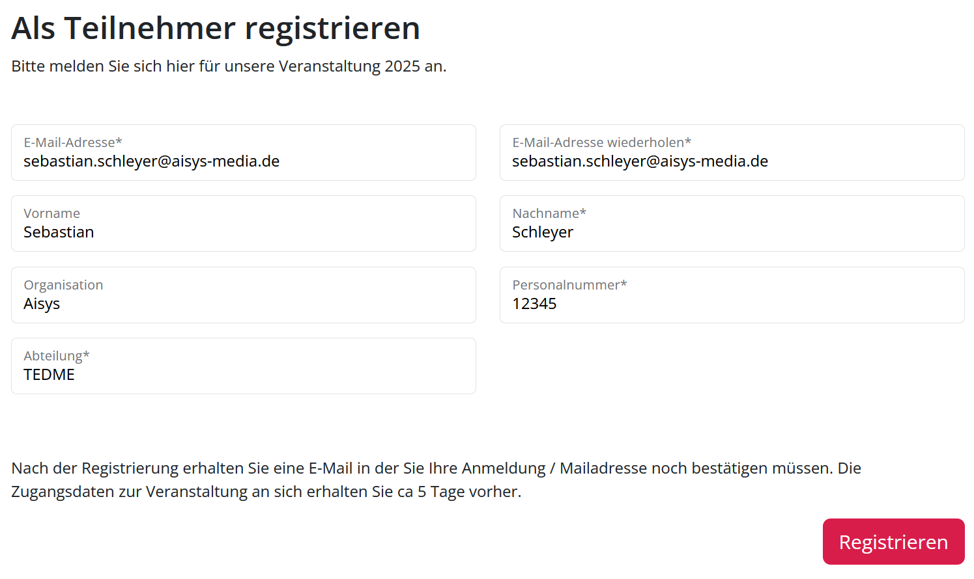The width and height of the screenshot is (974, 579).
Task: Click the entered value 12345
Action: pyautogui.click(x=534, y=304)
